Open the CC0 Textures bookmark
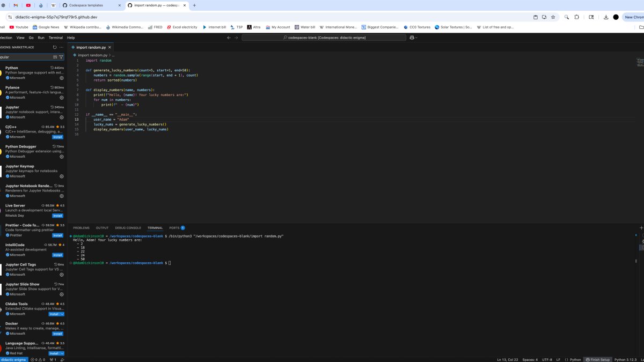The height and width of the screenshot is (362, 644). click(417, 27)
